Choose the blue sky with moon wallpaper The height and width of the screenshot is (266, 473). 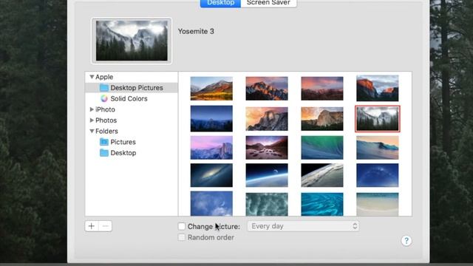pos(211,204)
